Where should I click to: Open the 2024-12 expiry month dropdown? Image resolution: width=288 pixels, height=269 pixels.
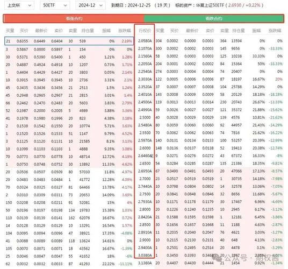(90, 5)
